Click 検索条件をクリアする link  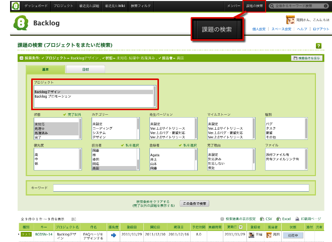tap(153, 202)
